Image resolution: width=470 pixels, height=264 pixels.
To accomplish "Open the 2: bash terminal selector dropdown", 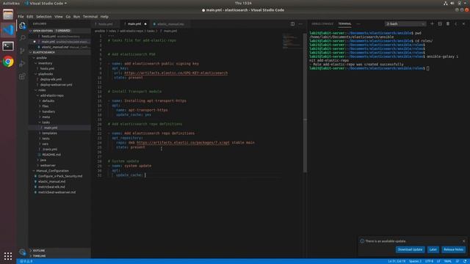I will point(405,23).
